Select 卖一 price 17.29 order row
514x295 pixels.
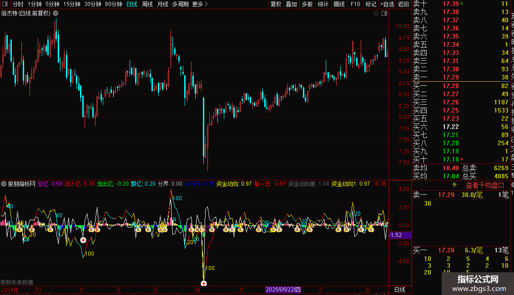click(461, 77)
